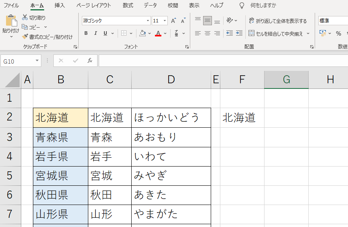Click the Format Painter (書式のコピー/貼り付け) brush
The width and height of the screenshot is (348, 227).
tap(25, 36)
